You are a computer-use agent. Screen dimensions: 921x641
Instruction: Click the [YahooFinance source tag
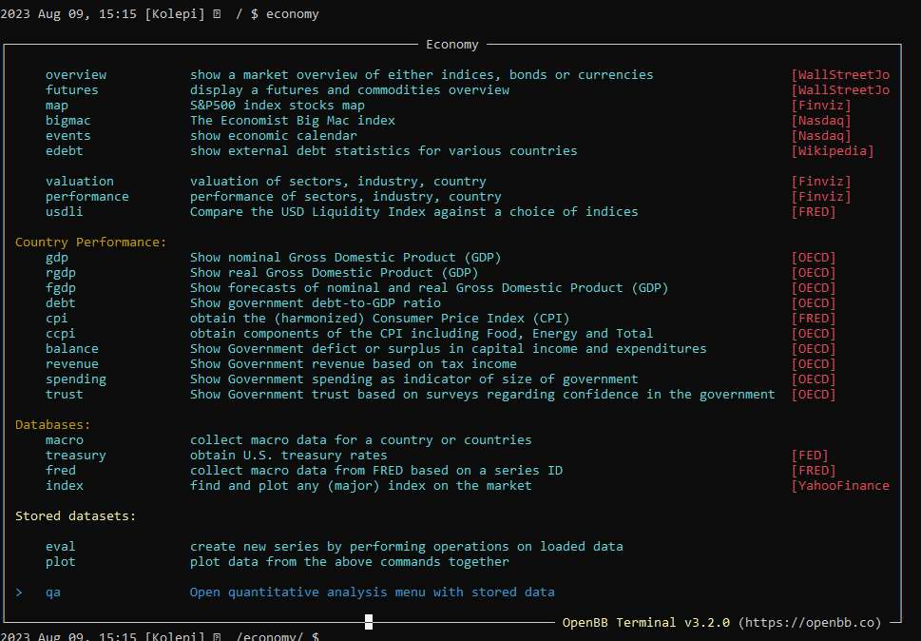pyautogui.click(x=840, y=486)
